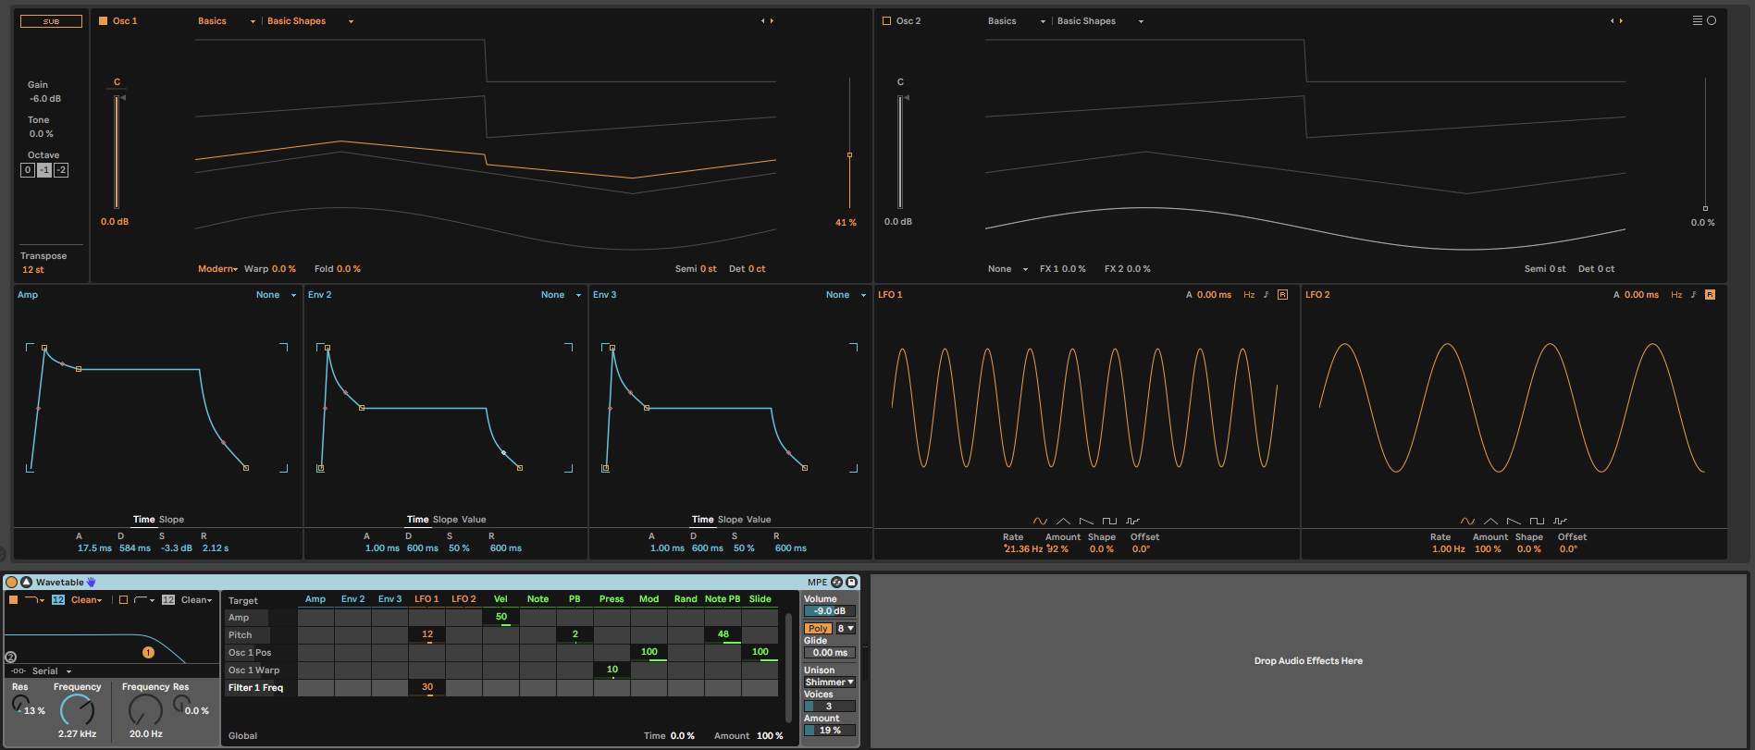Save Wavetable preset with disk icon
Image resolution: width=1755 pixels, height=750 pixels.
point(851,582)
